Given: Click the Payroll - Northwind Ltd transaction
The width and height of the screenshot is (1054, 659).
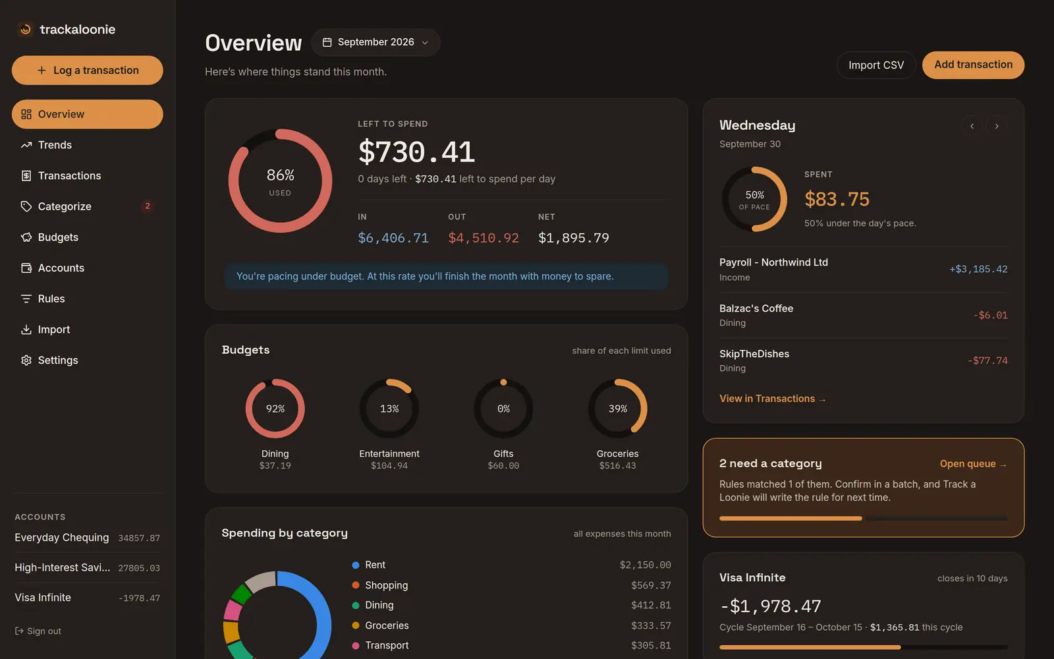Looking at the screenshot, I should 864,270.
